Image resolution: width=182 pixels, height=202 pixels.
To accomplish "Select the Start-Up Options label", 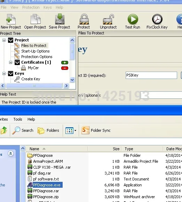I will pyautogui.click(x=35, y=51).
